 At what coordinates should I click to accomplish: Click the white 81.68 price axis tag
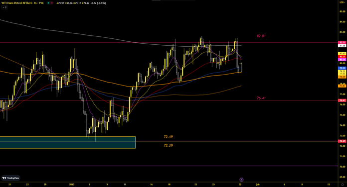point(342,46)
